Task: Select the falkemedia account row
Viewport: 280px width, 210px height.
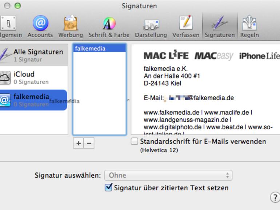Action: coord(33,100)
